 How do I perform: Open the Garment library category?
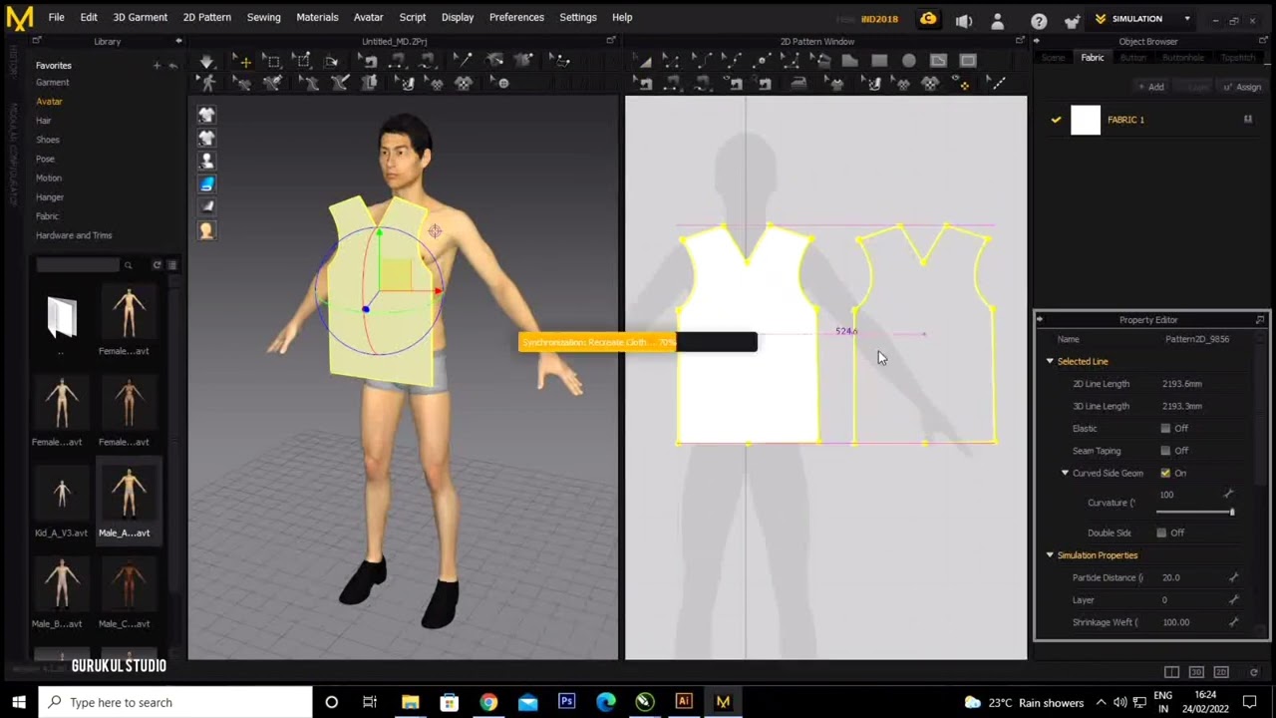click(52, 83)
